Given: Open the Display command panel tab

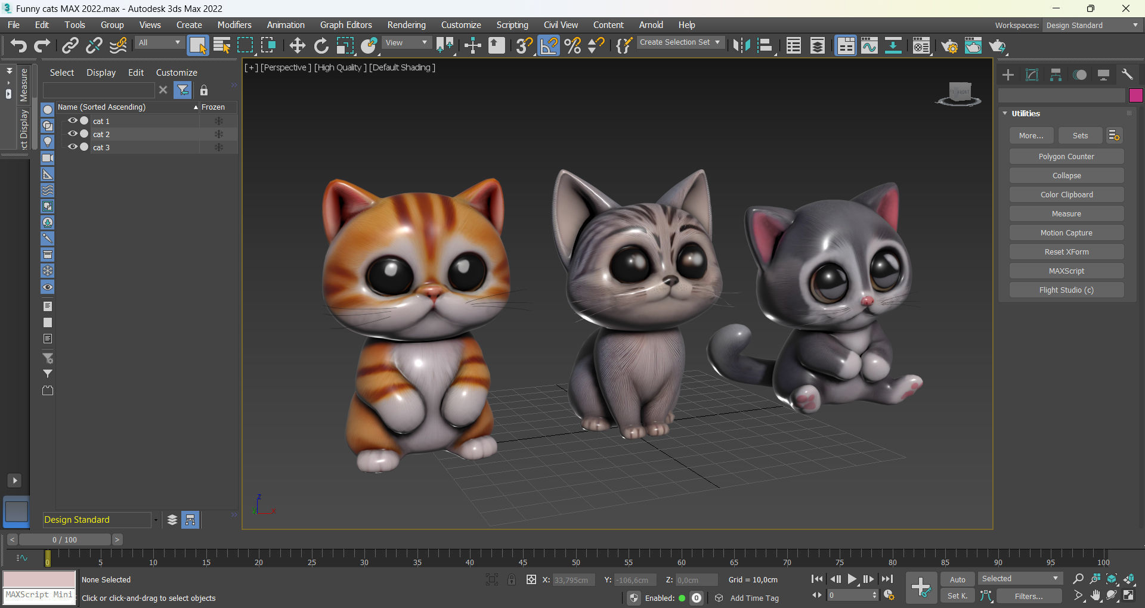Looking at the screenshot, I should pyautogui.click(x=1103, y=75).
